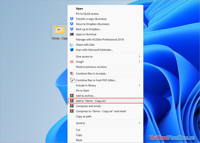The image size is (200, 143).
Task: Open the Snagit menu entry
Action: (x=105, y=62)
